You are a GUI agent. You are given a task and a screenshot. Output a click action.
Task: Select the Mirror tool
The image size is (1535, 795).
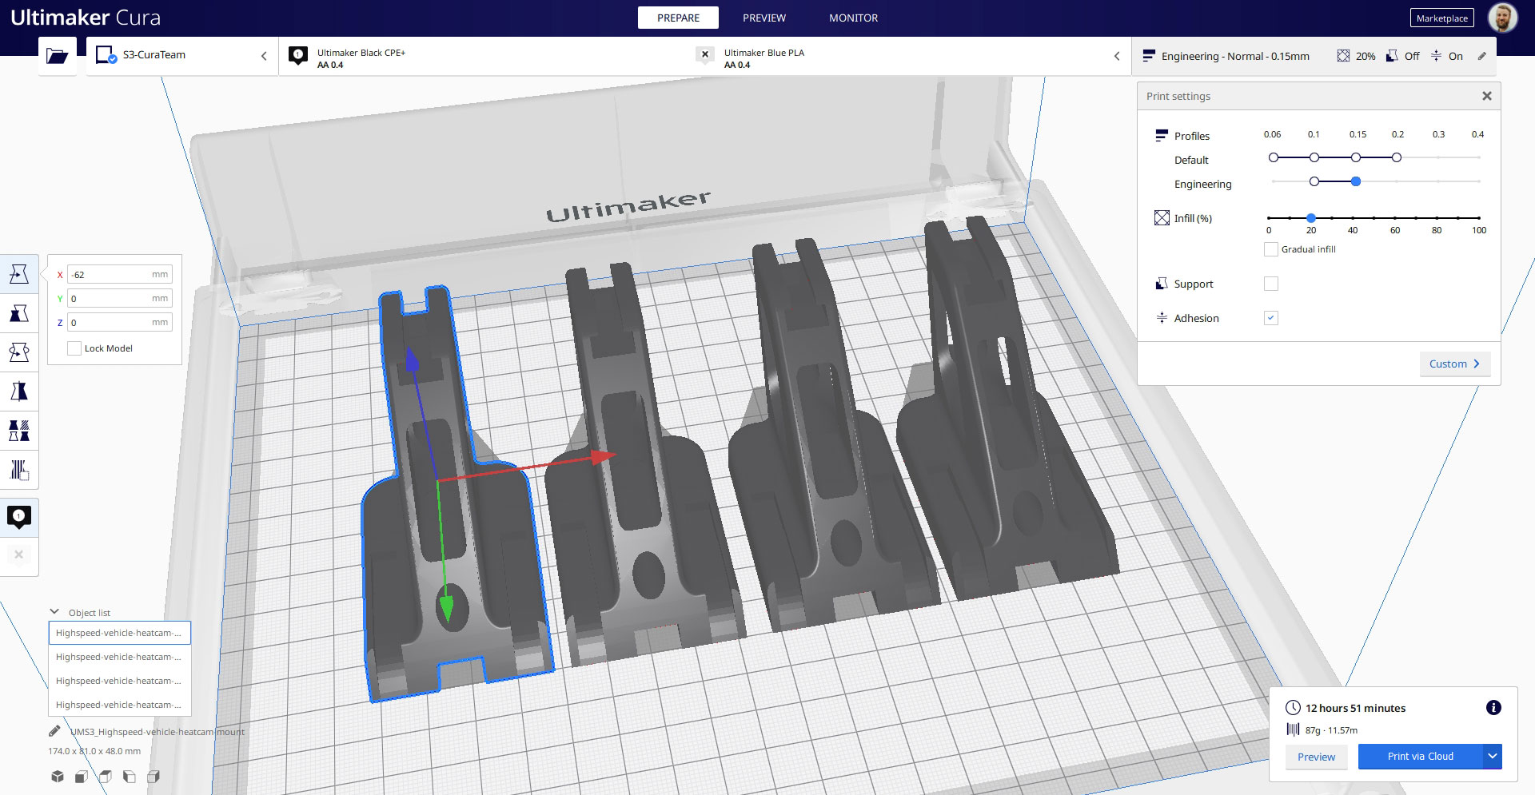(19, 392)
